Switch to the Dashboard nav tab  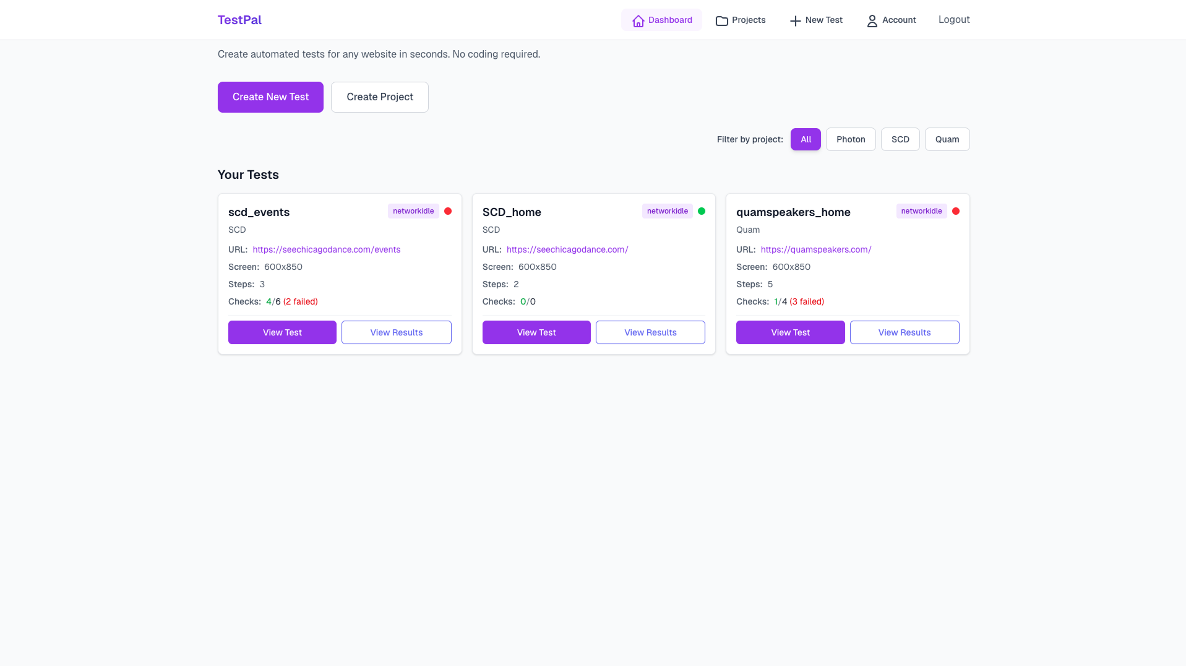click(x=661, y=20)
